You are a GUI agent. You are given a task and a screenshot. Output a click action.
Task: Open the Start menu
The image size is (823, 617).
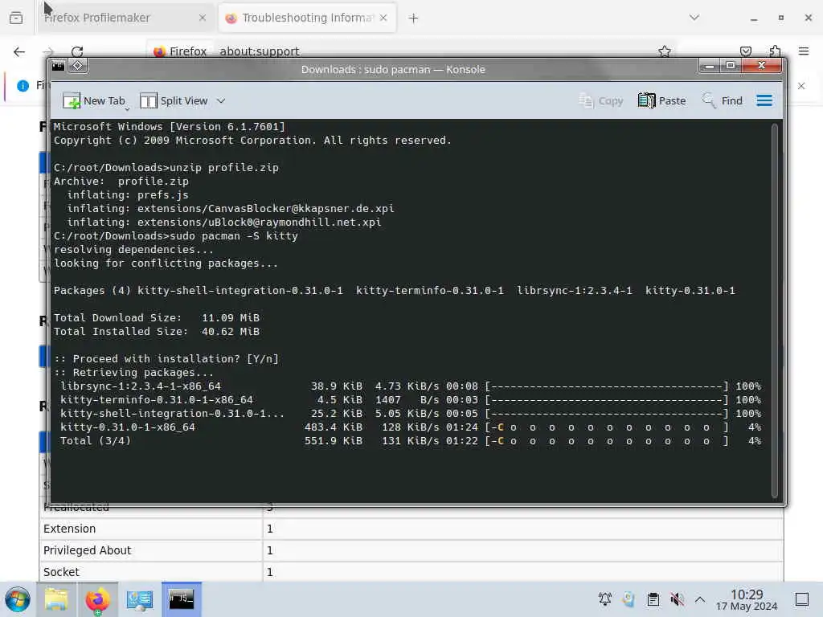(x=18, y=599)
